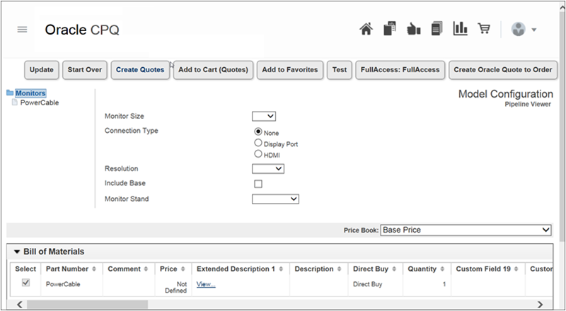Open the stacked pages icon

pyautogui.click(x=437, y=28)
